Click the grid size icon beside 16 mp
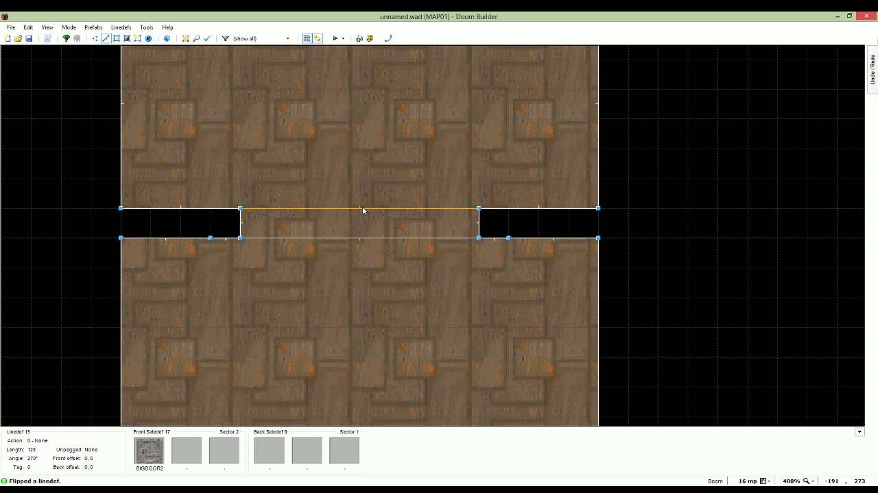Screen dimensions: 878x493 (x=763, y=481)
